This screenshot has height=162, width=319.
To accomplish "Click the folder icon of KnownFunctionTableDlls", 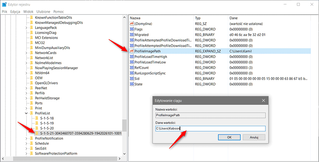I will tap(31, 17).
